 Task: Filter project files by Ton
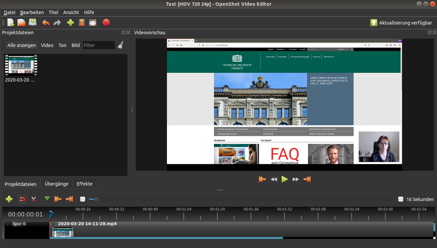pyautogui.click(x=62, y=45)
